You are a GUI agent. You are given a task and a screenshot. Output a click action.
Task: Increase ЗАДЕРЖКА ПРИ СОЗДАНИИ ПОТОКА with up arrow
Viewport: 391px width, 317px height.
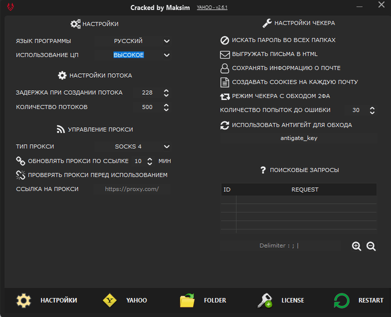point(166,91)
